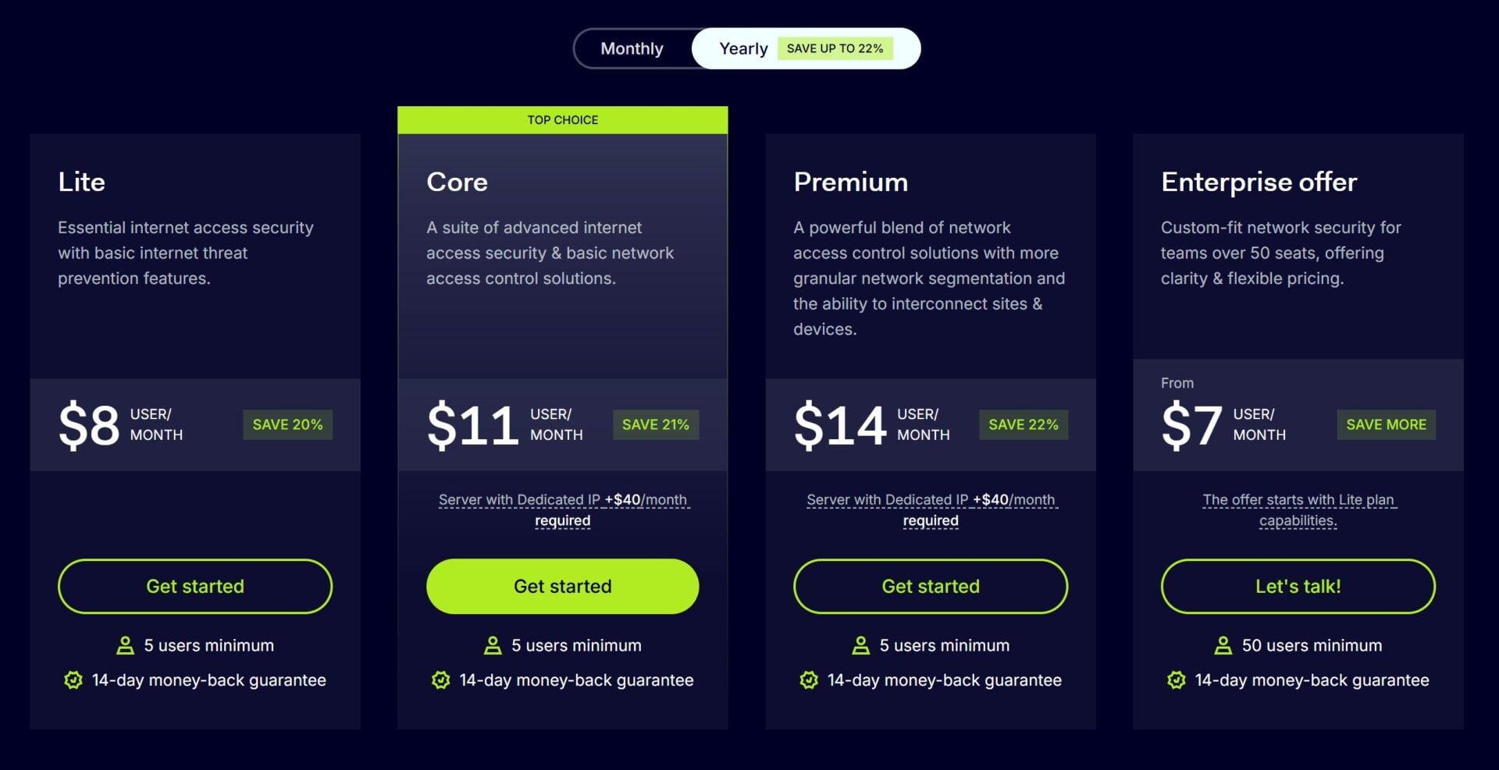Click the user icon in Core's minimum users row

coord(493,645)
